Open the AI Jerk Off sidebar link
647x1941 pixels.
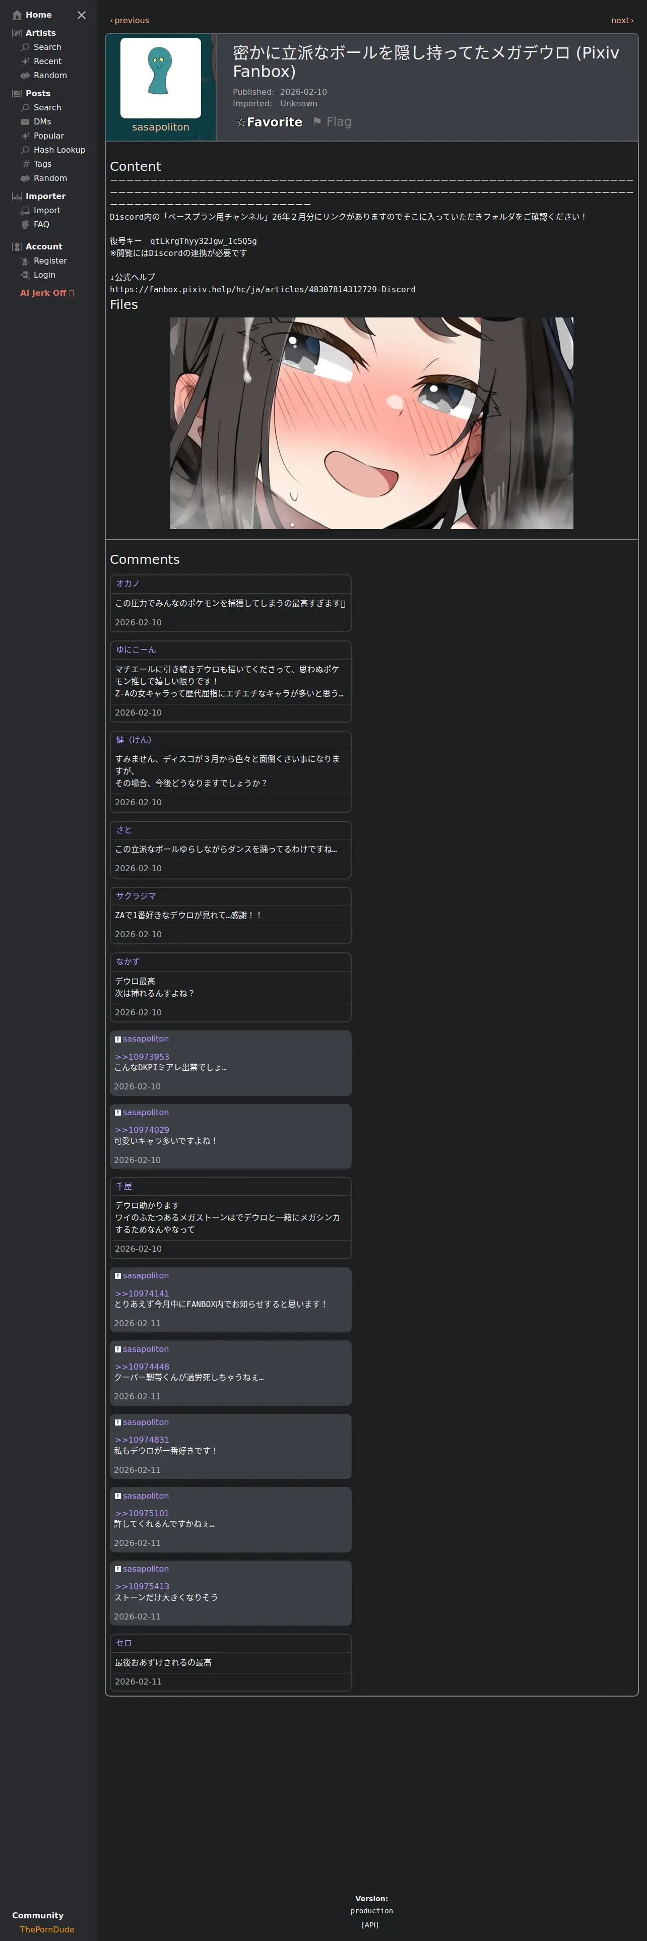pyautogui.click(x=47, y=293)
